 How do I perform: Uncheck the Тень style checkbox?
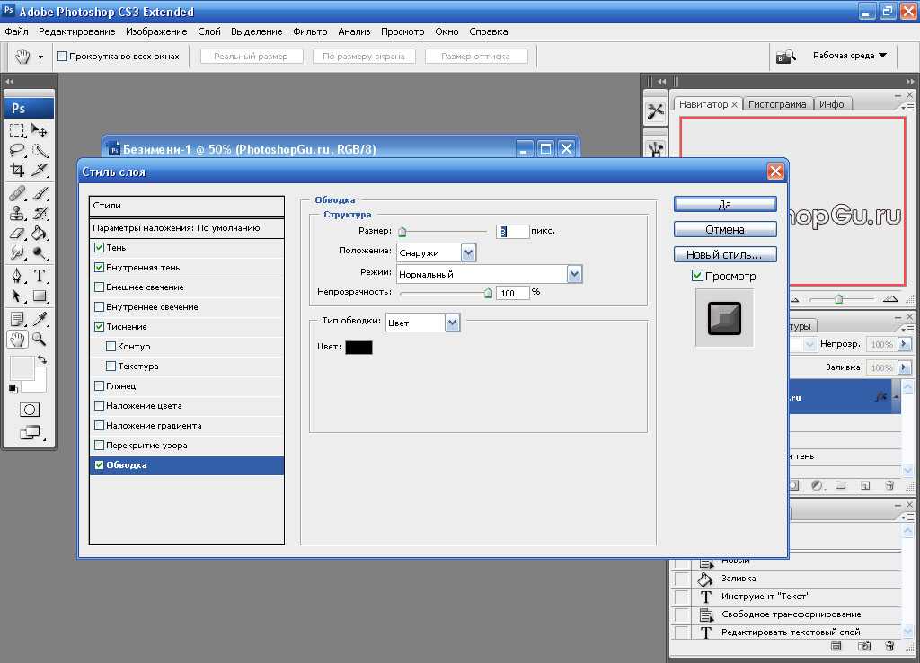pyautogui.click(x=99, y=248)
